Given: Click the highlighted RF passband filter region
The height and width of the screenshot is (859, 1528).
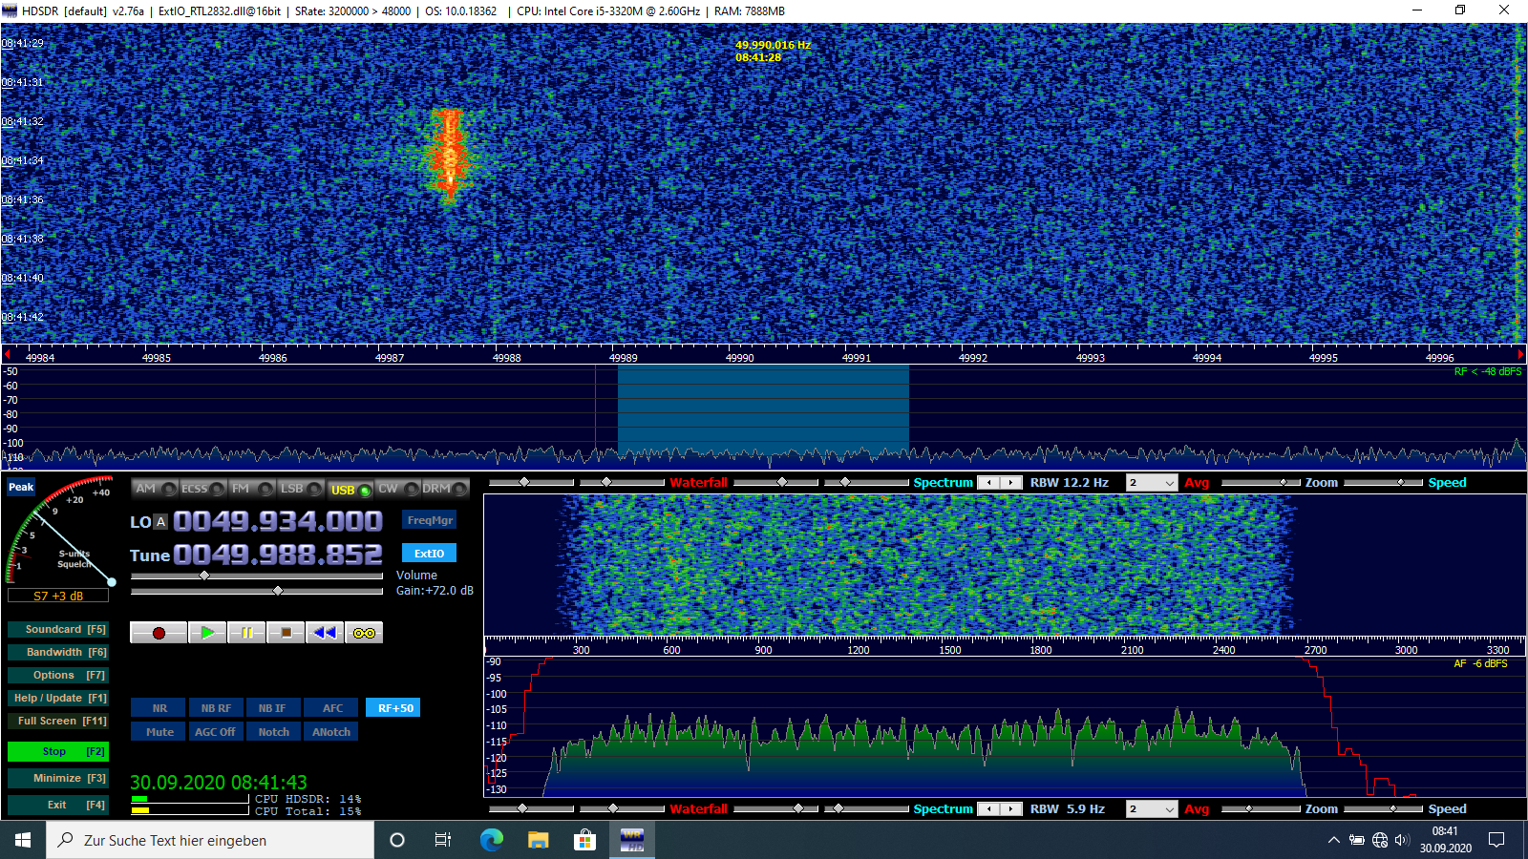Looking at the screenshot, I should click(x=763, y=409).
